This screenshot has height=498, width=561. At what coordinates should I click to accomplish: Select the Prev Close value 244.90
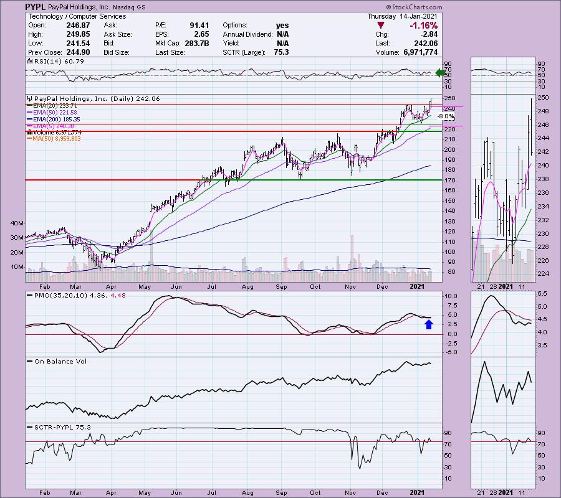coord(78,52)
